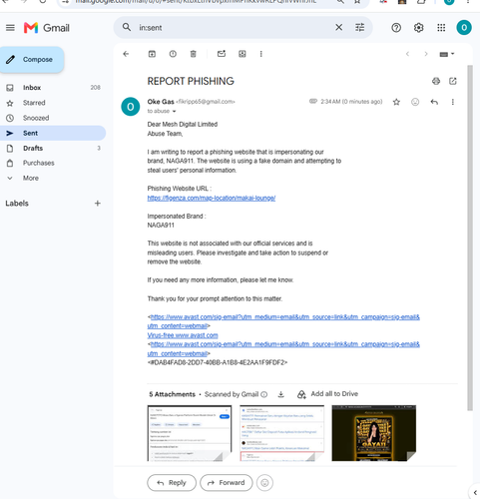Print all messages in conversation

point(436,81)
